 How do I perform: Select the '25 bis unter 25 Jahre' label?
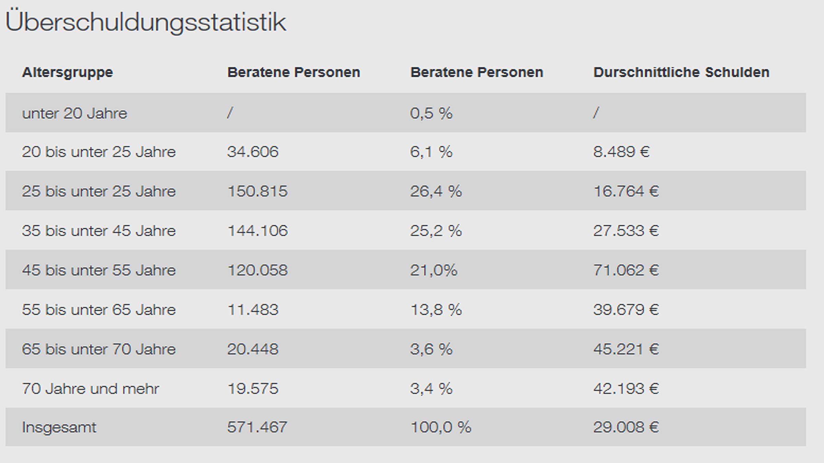(x=99, y=191)
